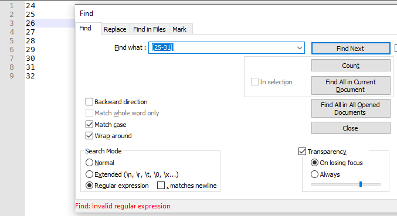Screen dimensions: 397x216
Task: Close the Find dialog with Close button
Action: [x=351, y=128]
